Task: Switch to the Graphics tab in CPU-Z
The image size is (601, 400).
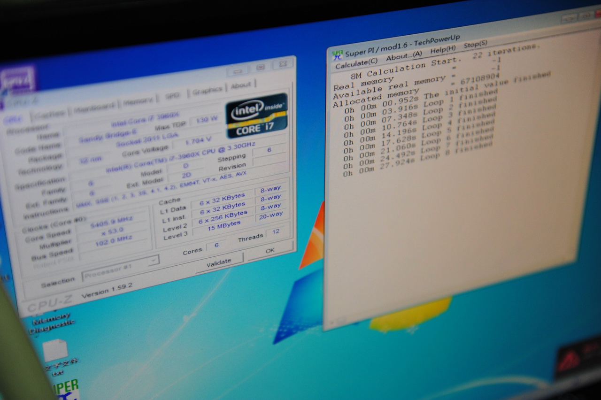Action: pos(207,91)
